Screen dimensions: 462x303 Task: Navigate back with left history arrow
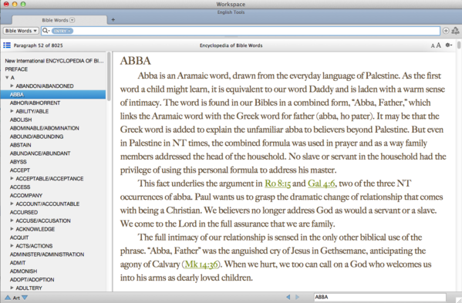pos(288,297)
